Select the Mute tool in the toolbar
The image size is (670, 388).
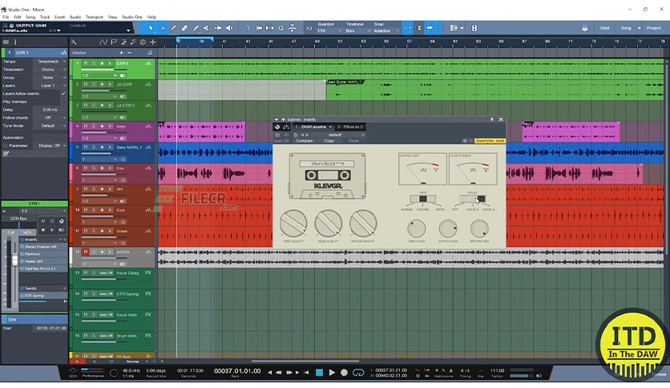(207, 28)
